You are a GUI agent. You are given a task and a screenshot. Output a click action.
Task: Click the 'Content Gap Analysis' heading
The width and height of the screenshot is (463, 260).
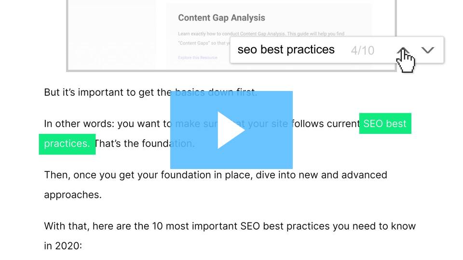pos(221,18)
